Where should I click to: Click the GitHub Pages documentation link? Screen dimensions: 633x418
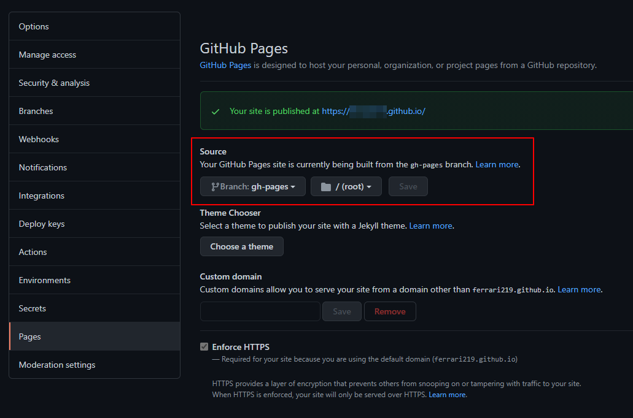tap(225, 66)
